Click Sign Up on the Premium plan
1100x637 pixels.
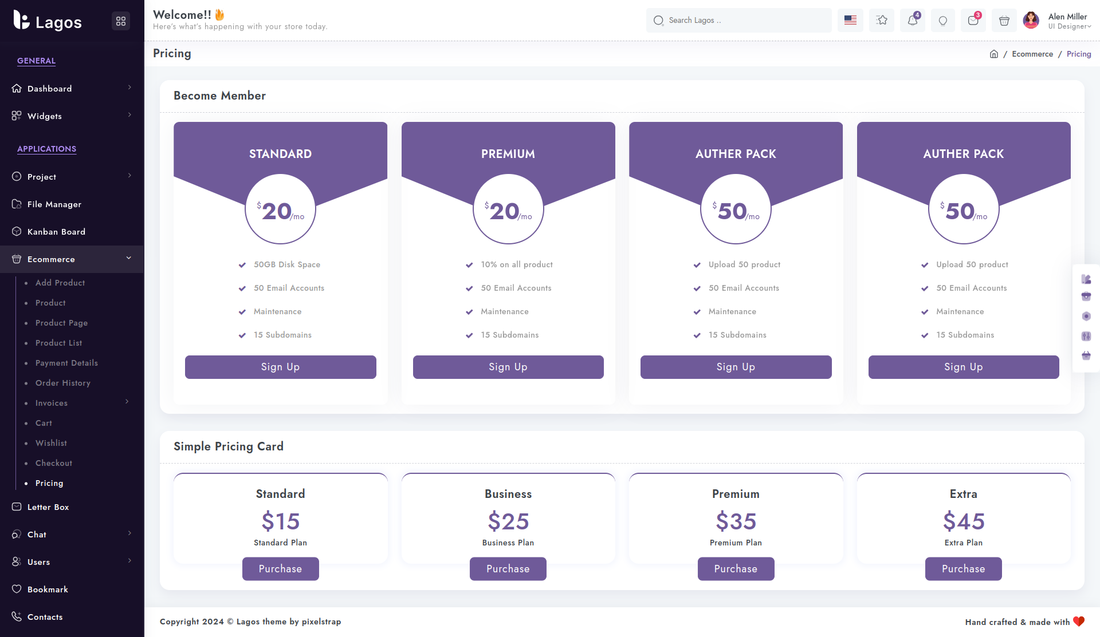pos(508,367)
